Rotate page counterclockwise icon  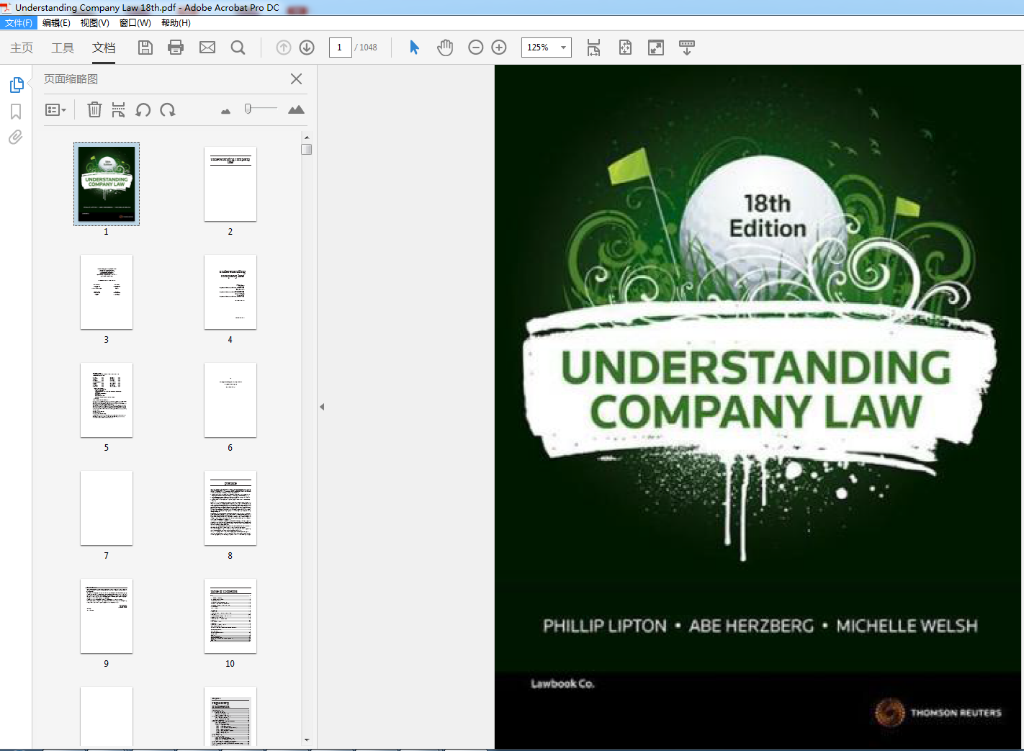[x=143, y=109]
